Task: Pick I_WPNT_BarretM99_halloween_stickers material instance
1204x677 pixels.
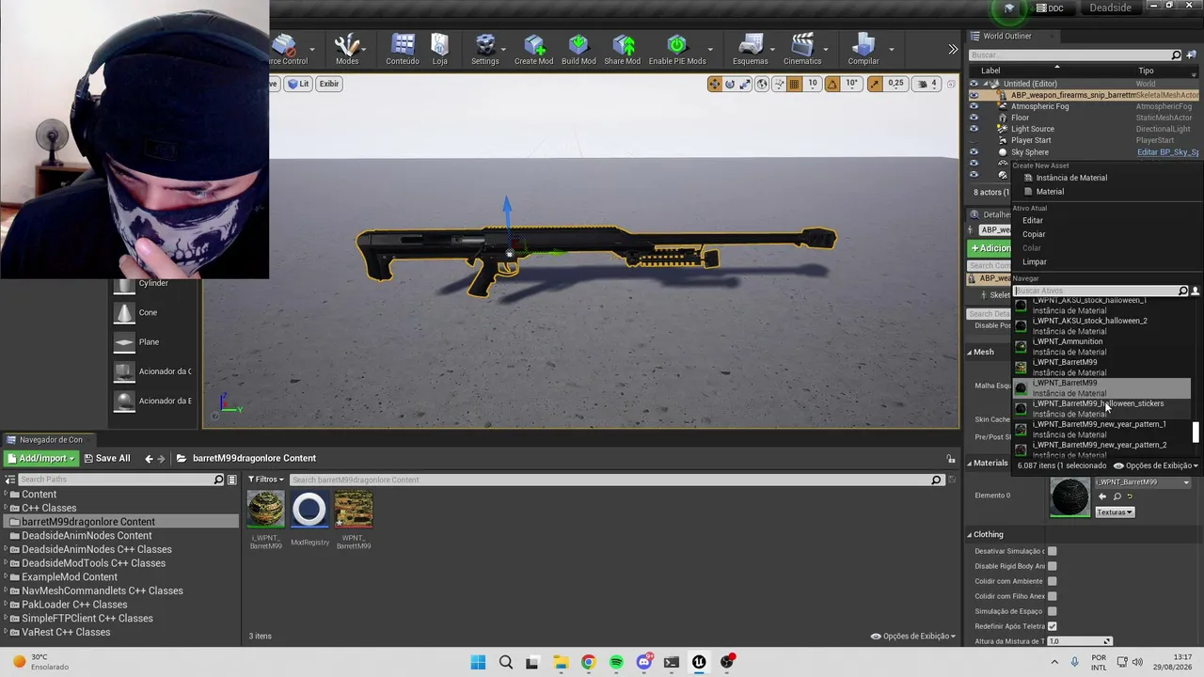Action: click(1101, 408)
